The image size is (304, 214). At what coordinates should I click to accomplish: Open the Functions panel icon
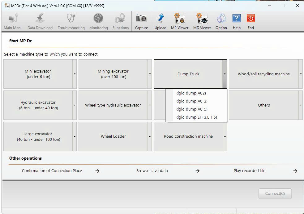120,20
